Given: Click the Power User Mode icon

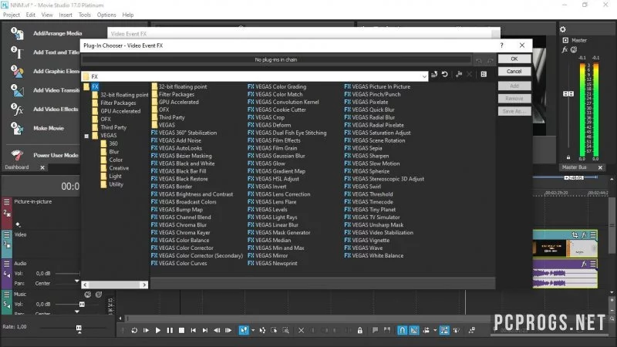Looking at the screenshot, I should point(17,155).
